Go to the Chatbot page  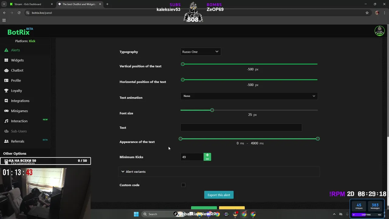point(17,70)
